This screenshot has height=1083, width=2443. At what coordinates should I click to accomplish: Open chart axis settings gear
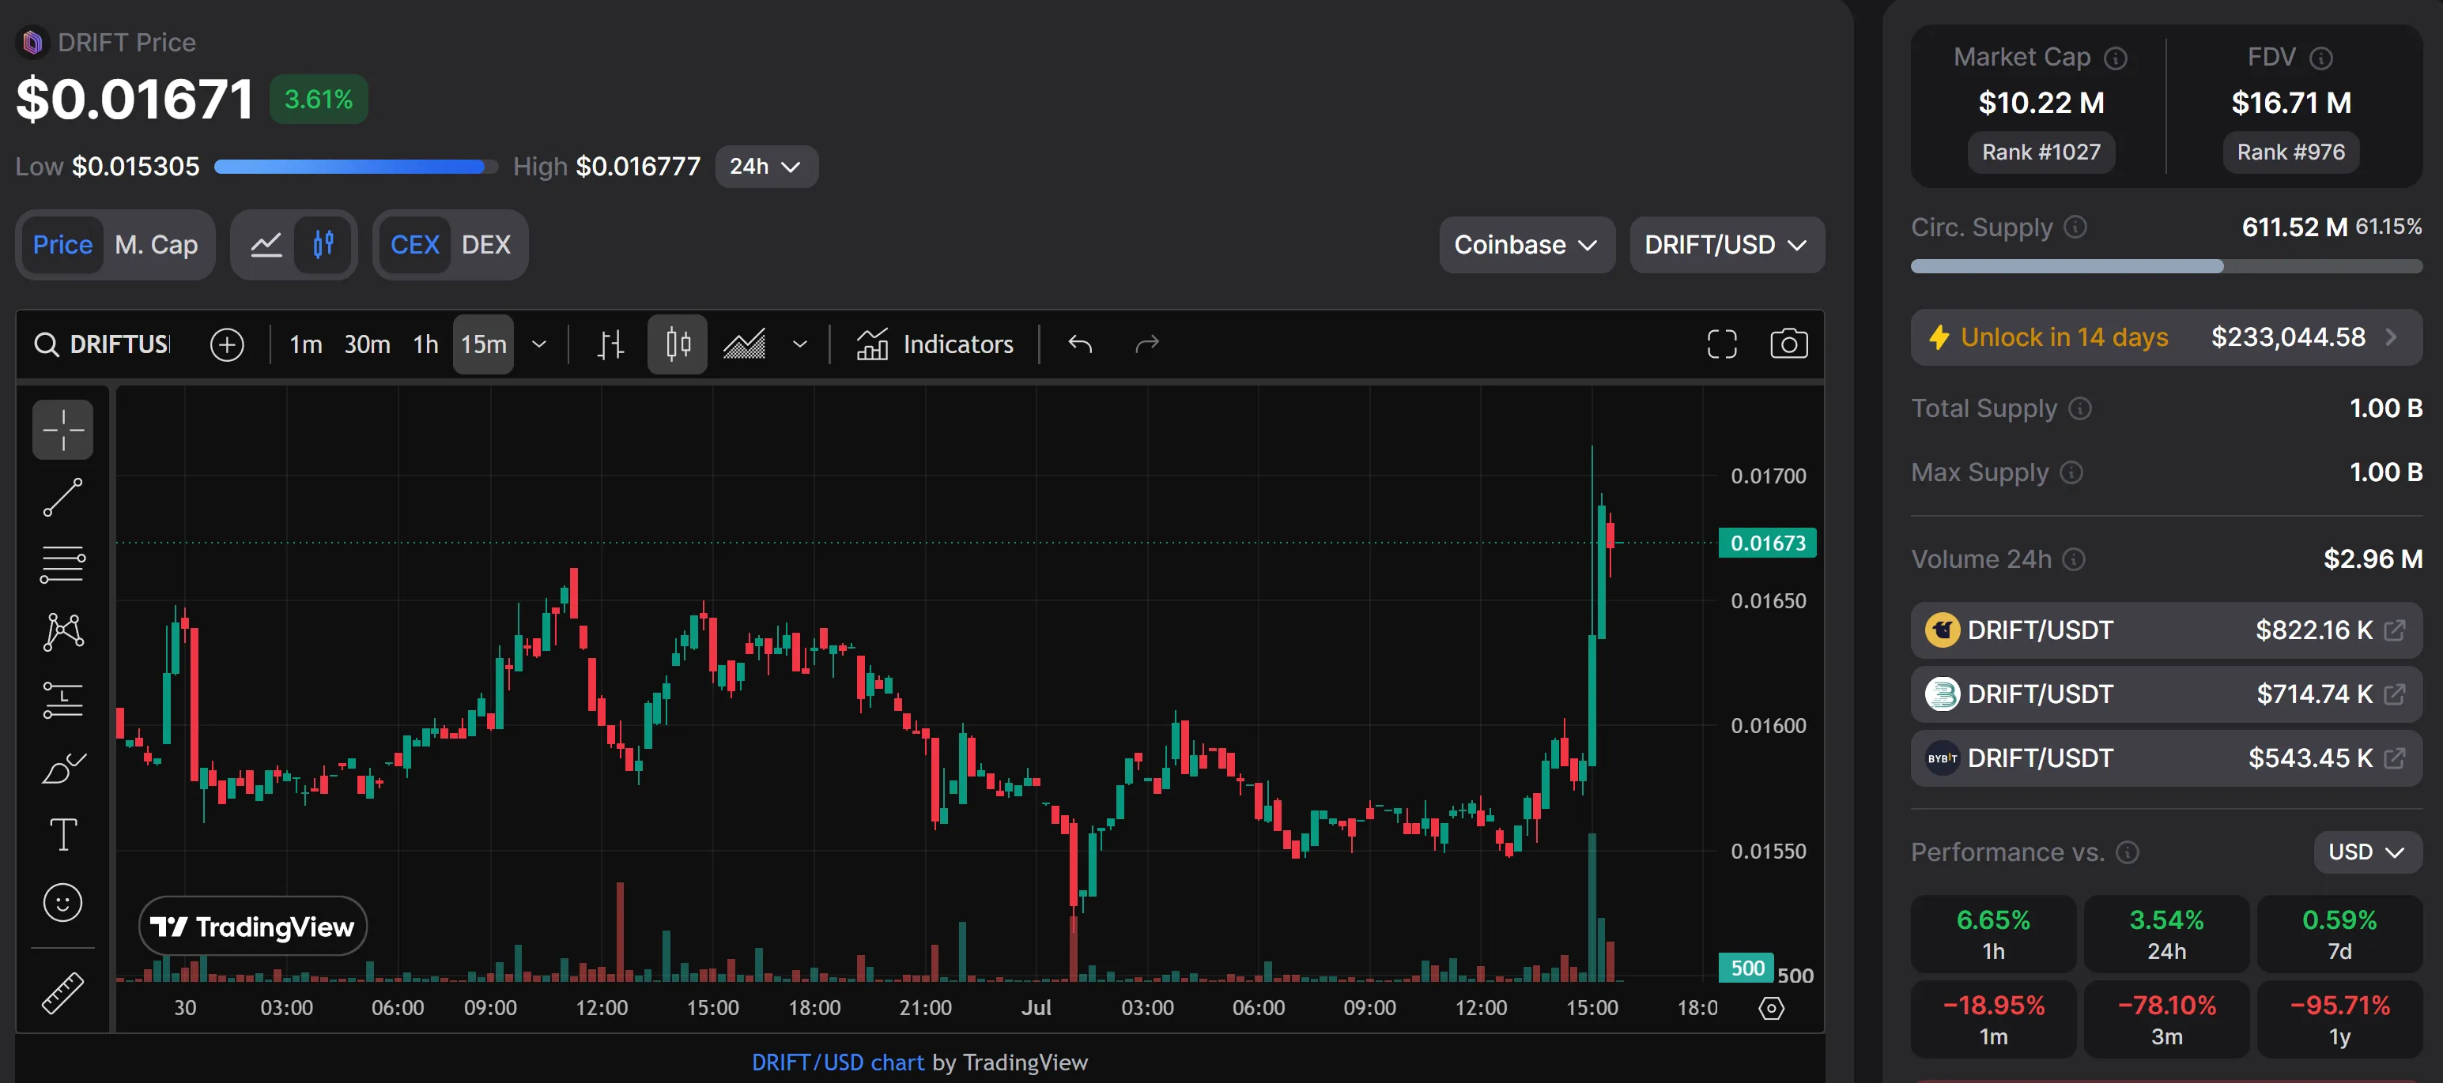click(1772, 1008)
